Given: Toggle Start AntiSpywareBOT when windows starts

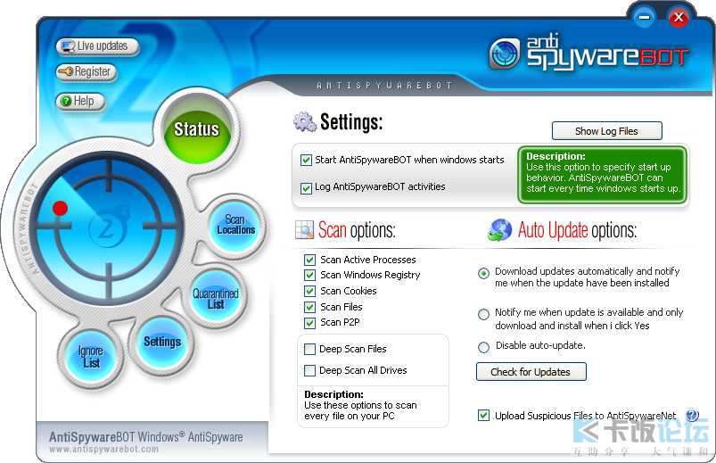Looking at the screenshot, I should [307, 161].
